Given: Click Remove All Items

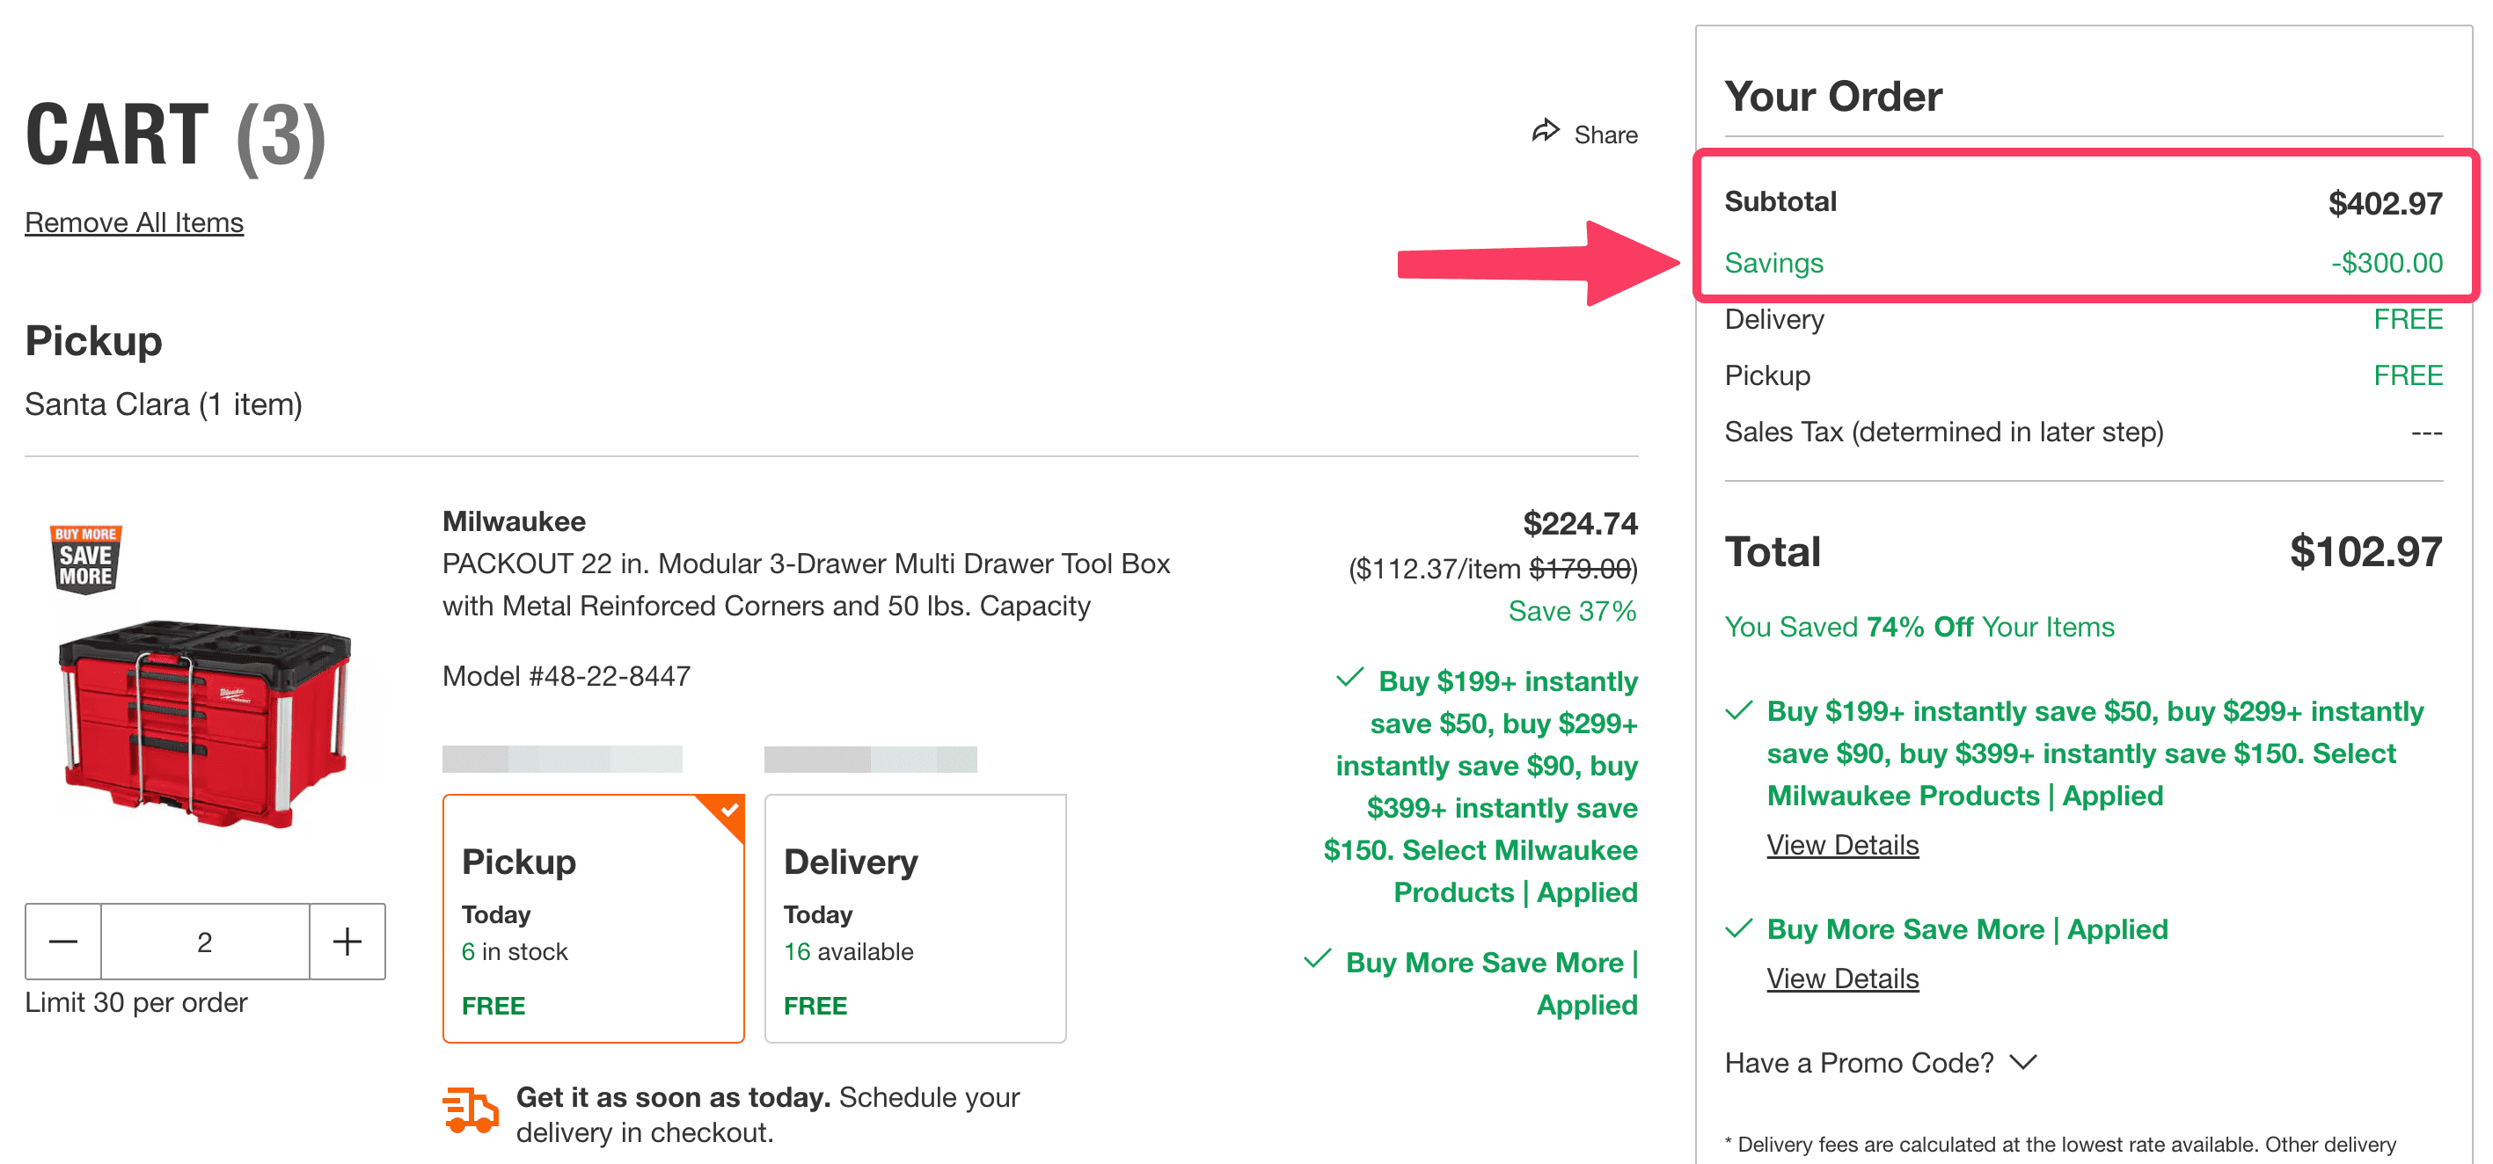Looking at the screenshot, I should 134,222.
